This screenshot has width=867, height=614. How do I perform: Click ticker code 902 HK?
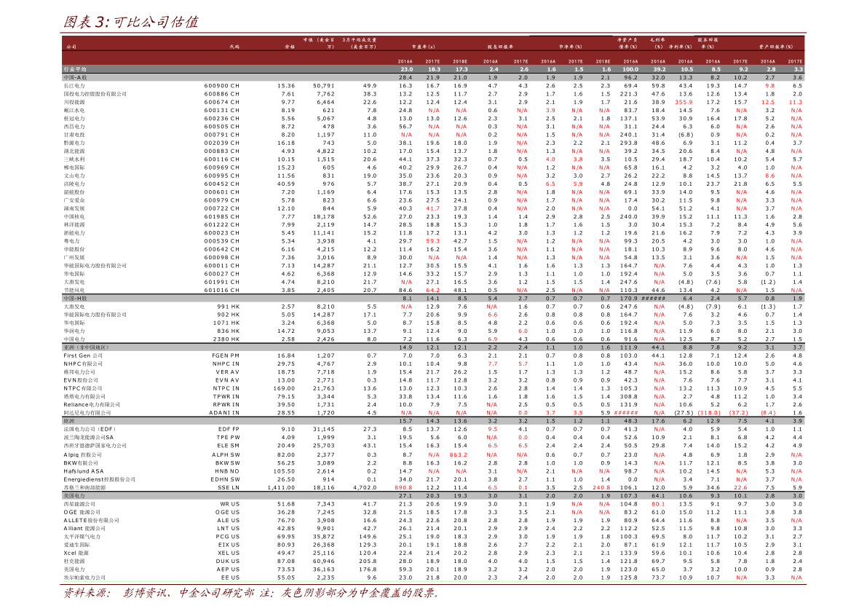click(229, 315)
